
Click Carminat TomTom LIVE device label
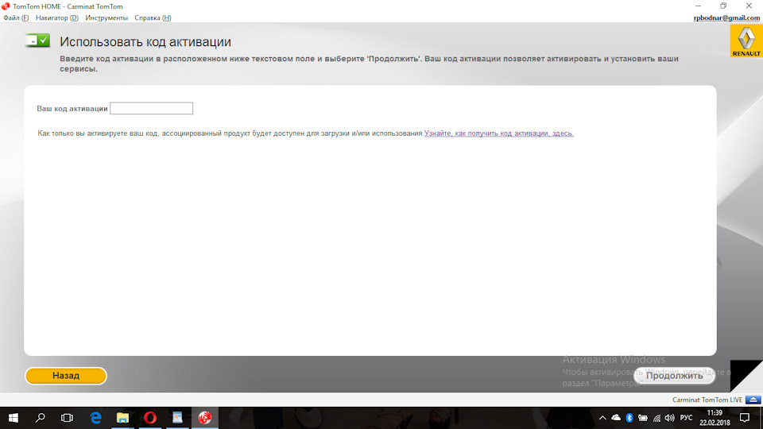pyautogui.click(x=707, y=400)
